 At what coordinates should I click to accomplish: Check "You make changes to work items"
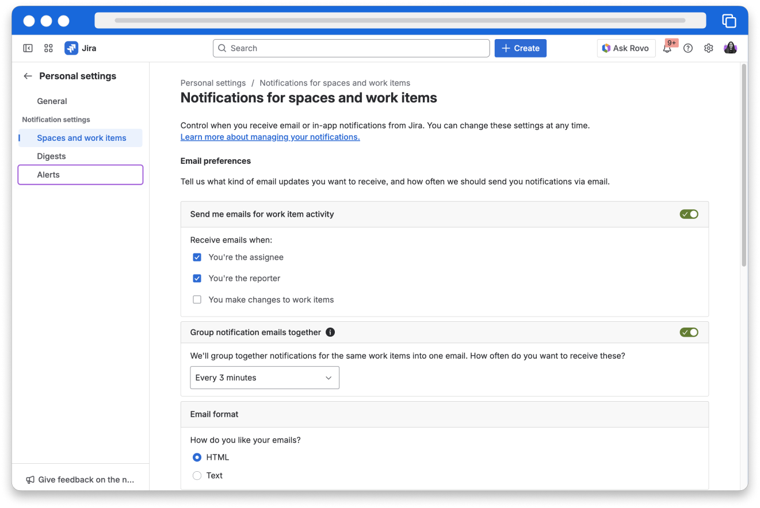[x=197, y=299]
